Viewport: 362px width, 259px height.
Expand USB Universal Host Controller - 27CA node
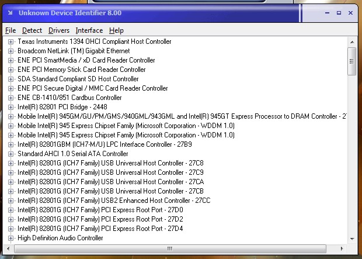click(x=11, y=182)
